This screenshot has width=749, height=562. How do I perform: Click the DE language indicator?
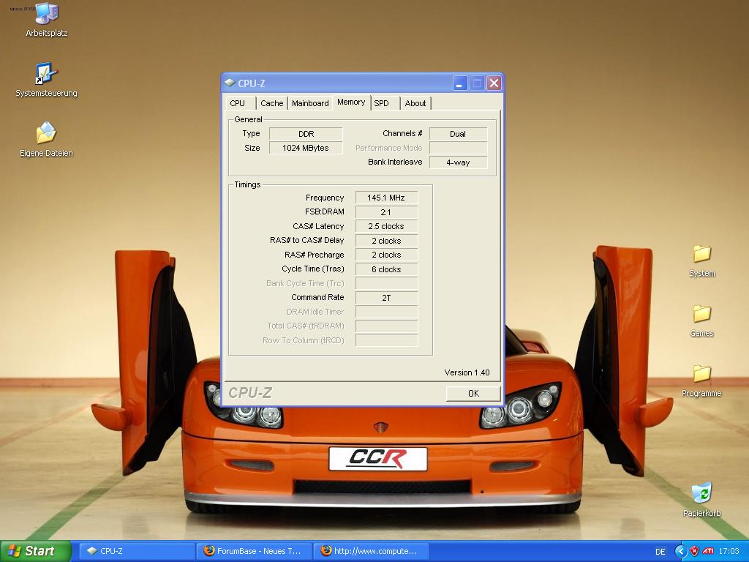click(x=660, y=552)
